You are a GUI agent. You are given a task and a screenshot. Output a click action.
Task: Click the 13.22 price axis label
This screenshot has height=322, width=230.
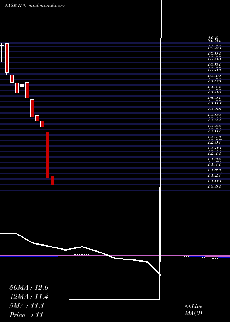pyautogui.click(x=214, y=125)
